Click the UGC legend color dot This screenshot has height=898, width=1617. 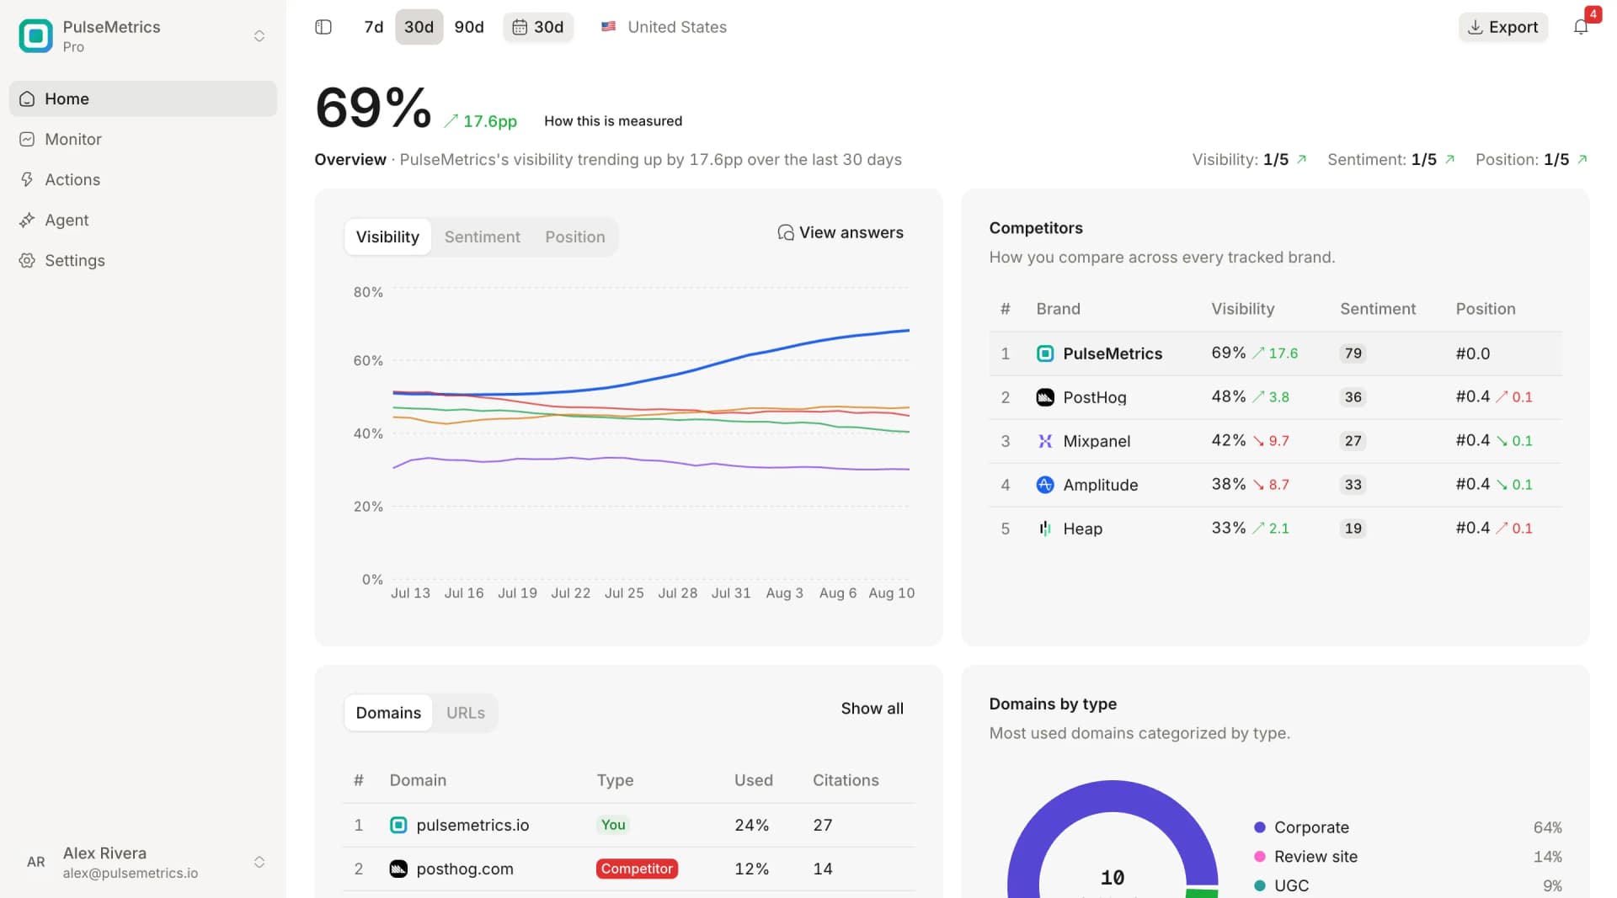(1259, 885)
